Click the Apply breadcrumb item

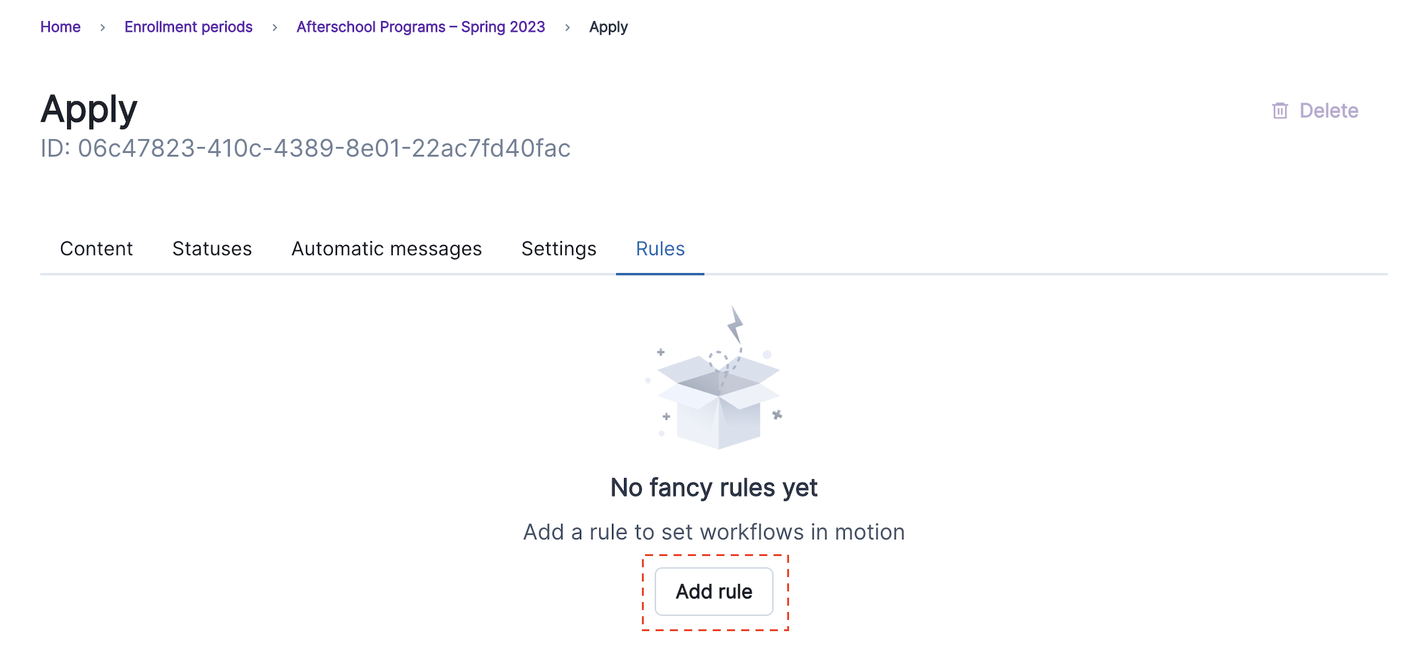point(608,27)
